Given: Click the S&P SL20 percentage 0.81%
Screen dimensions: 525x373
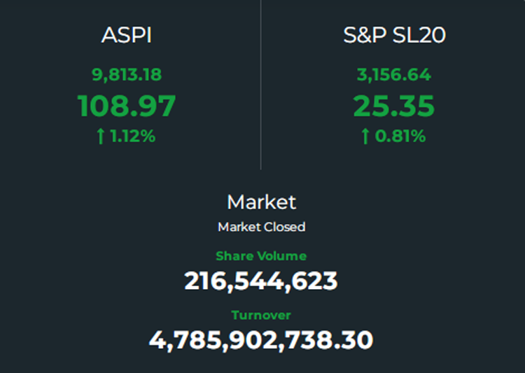Looking at the screenshot, I should (x=400, y=136).
